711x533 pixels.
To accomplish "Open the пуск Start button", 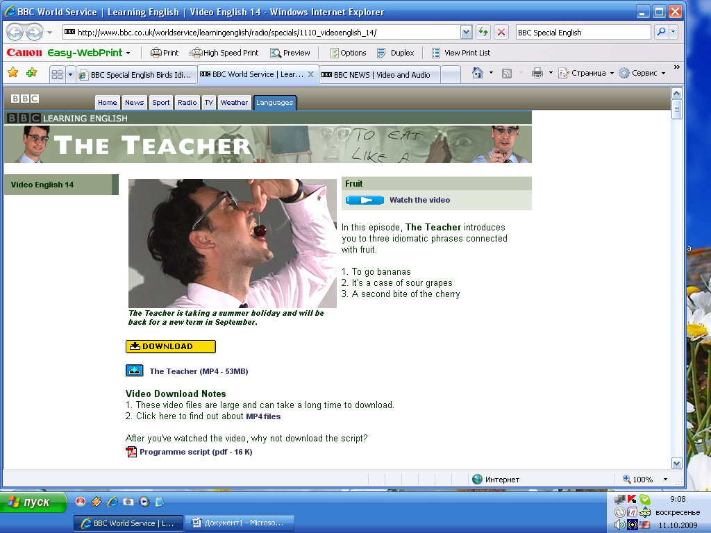I will pyautogui.click(x=33, y=502).
